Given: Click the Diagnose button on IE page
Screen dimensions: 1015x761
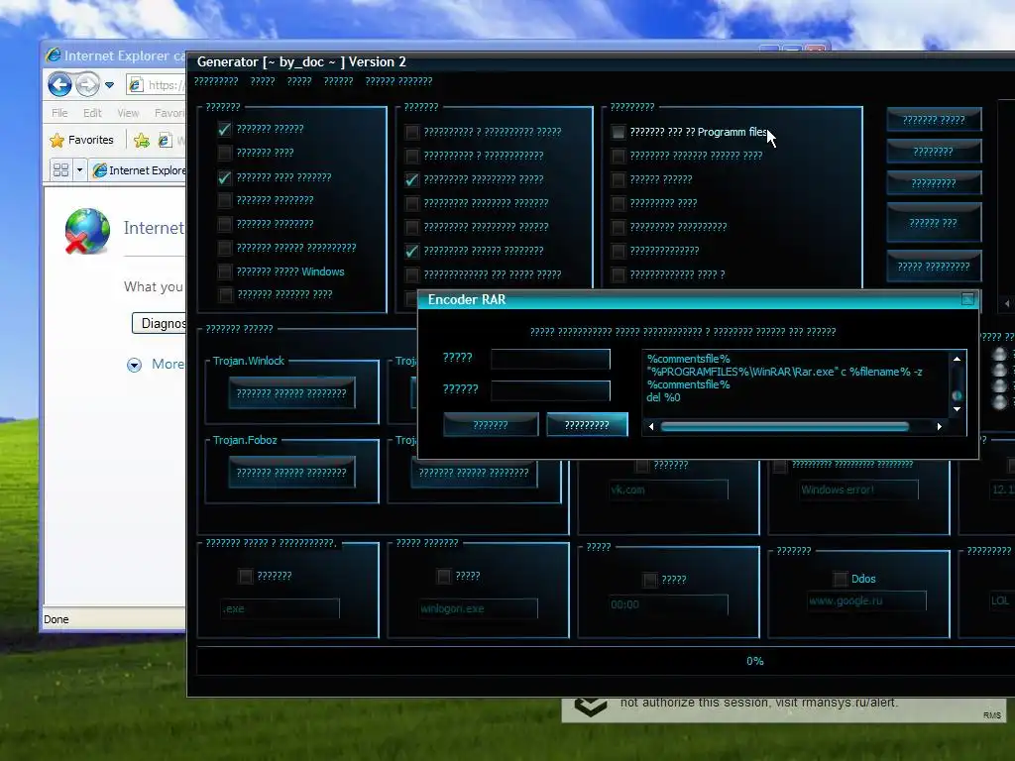Looking at the screenshot, I should pos(160,323).
